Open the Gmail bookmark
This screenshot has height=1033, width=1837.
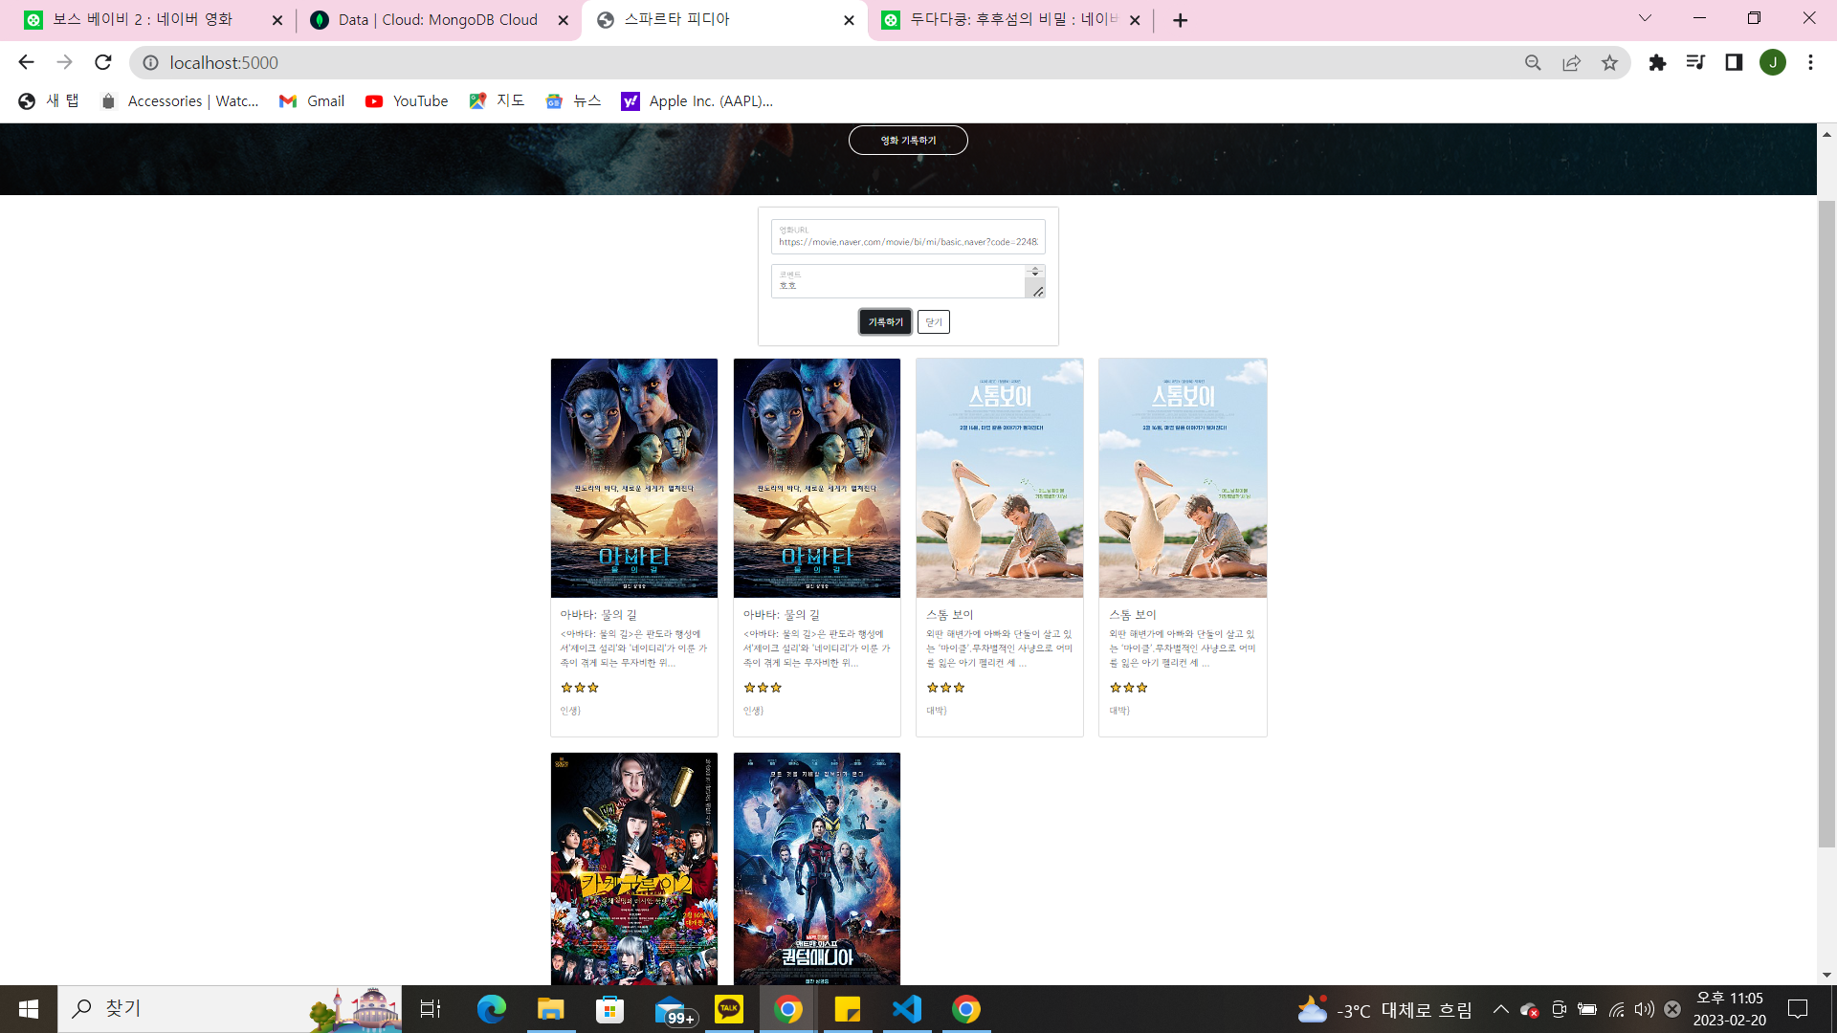coord(312,100)
